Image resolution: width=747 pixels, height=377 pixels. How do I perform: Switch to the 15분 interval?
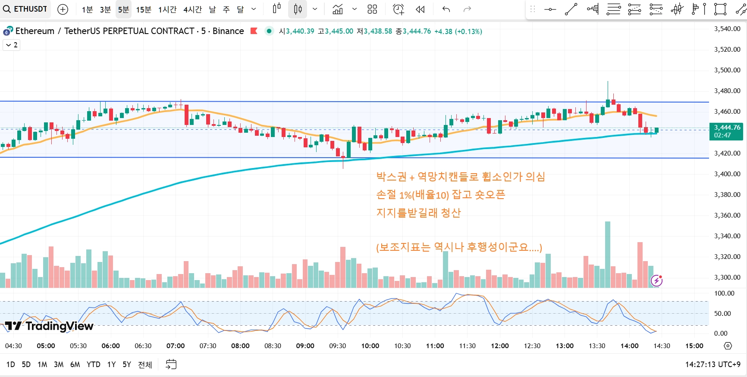[144, 9]
